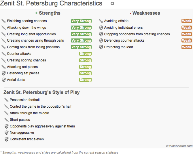Click shield icon beside Defending set pieces
The height and width of the screenshot is (155, 193).
point(4,73)
